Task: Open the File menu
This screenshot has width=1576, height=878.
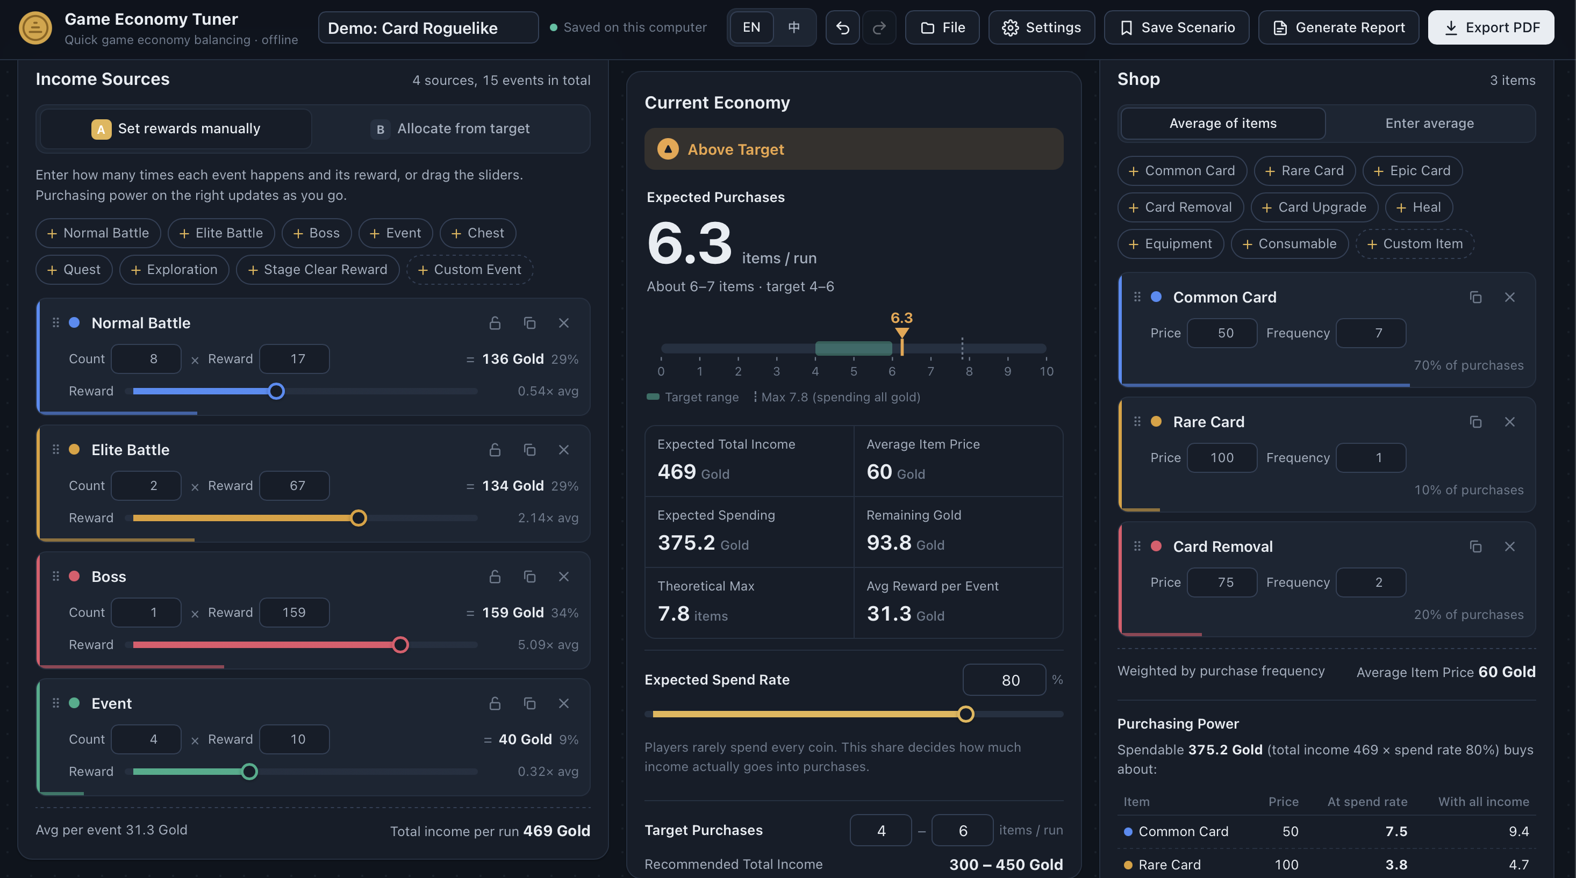Action: [942, 27]
